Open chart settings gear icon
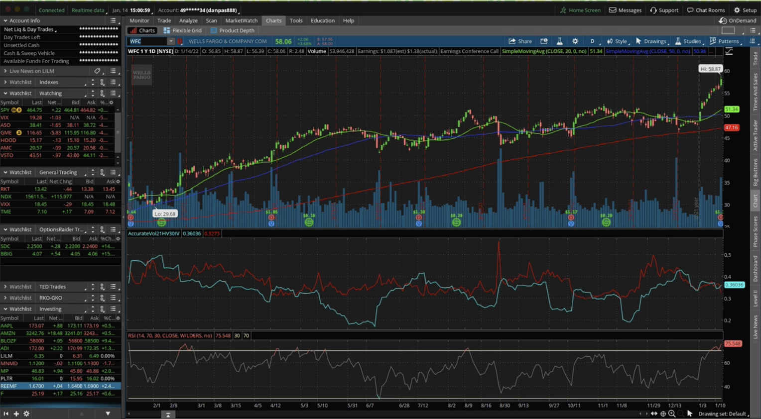This screenshot has width=761, height=419. [575, 41]
